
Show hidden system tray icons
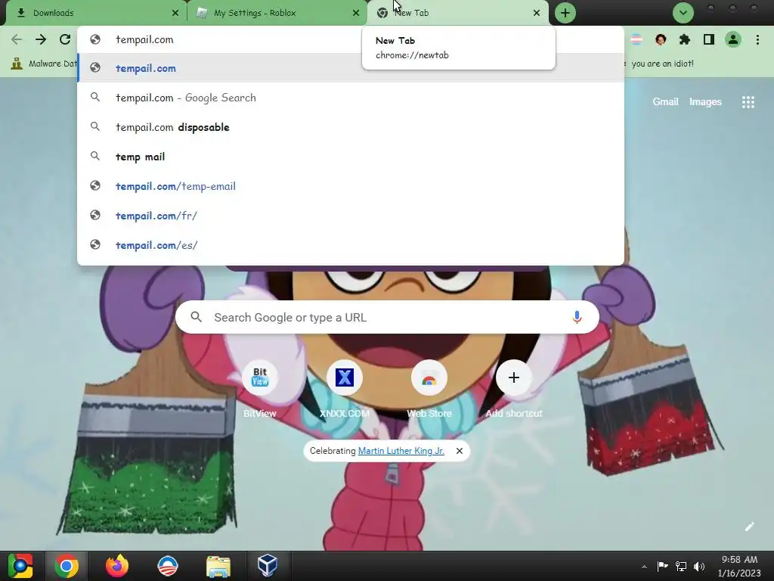tap(644, 567)
